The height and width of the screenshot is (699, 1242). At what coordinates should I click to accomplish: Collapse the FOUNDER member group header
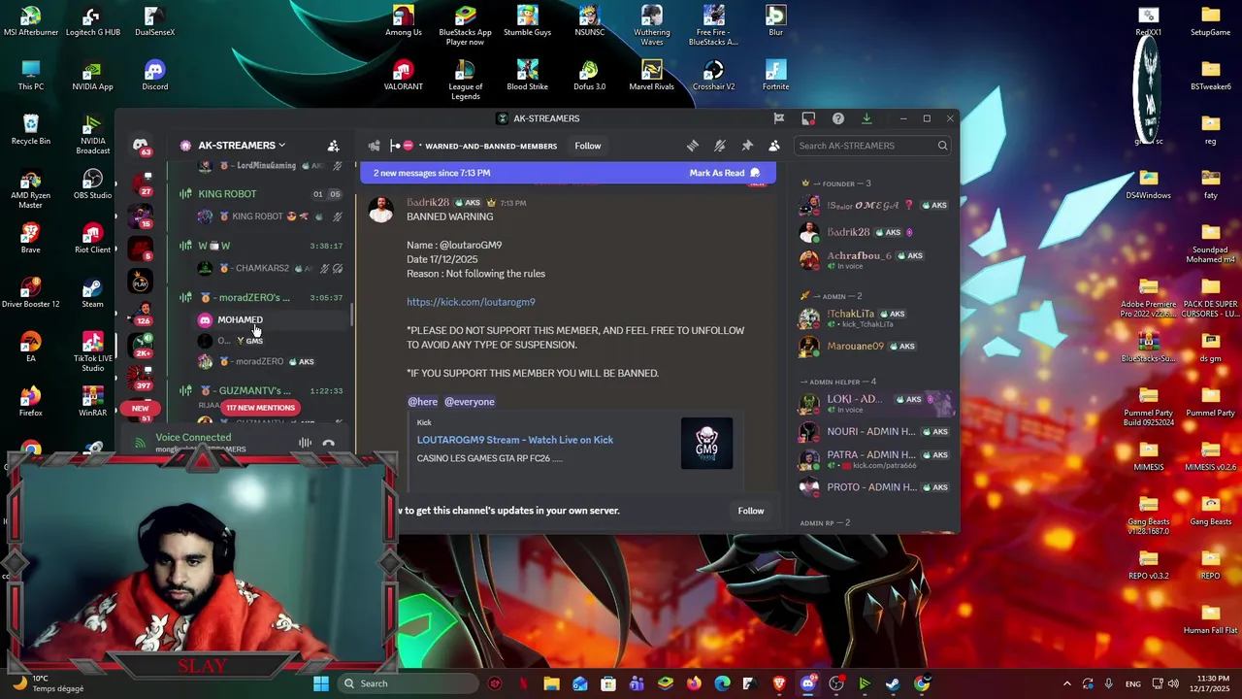click(x=841, y=183)
